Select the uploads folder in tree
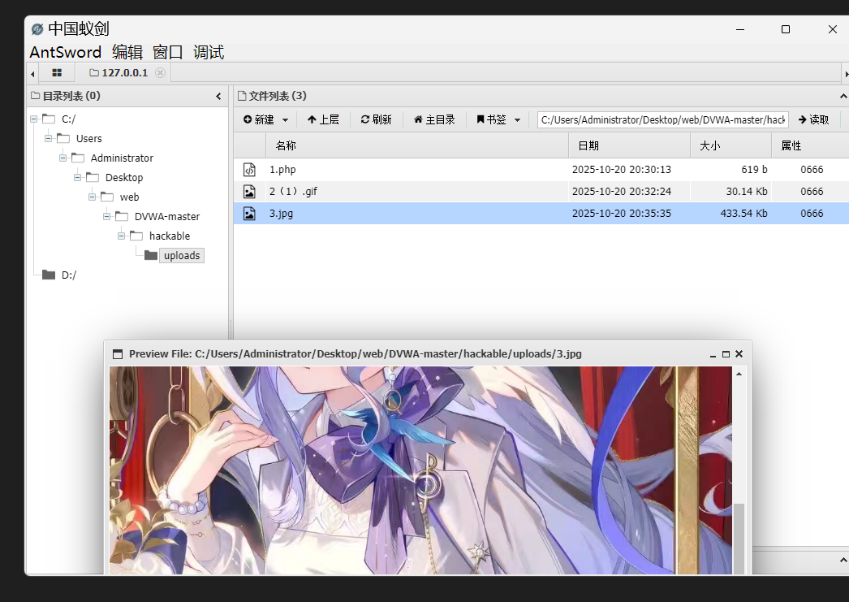 click(x=182, y=256)
